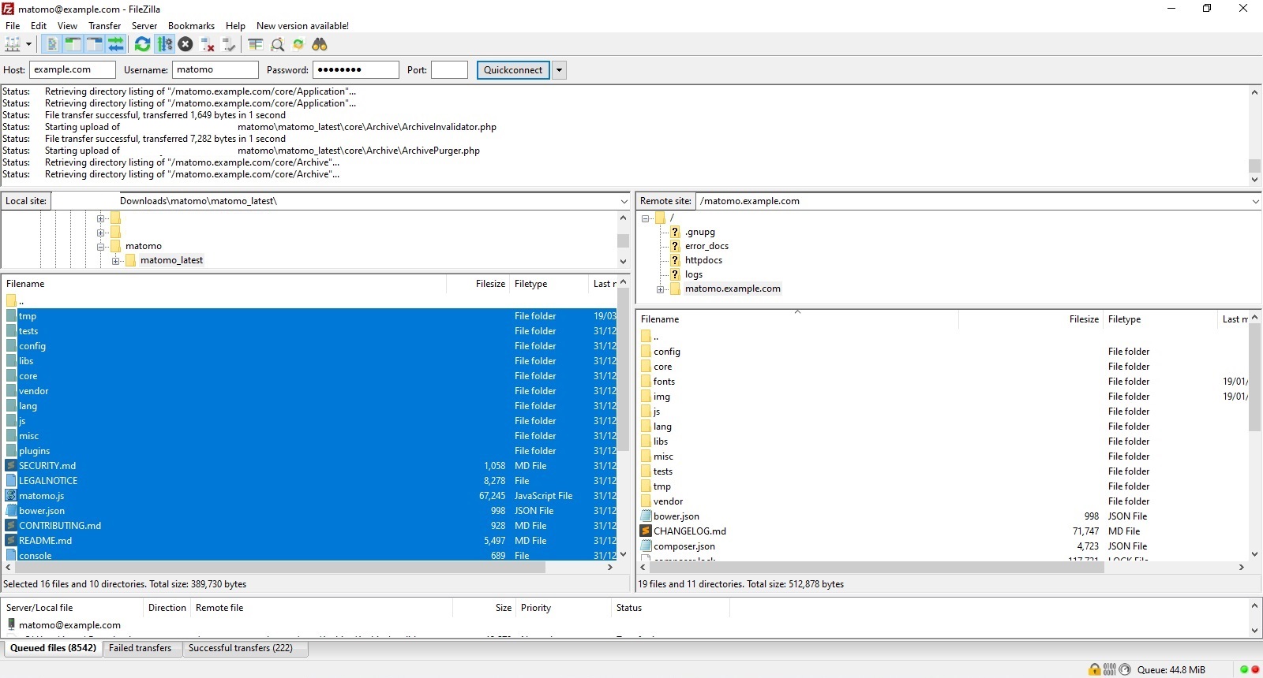Toggle processing of the transfer queue
1263x678 pixels.
tap(164, 45)
